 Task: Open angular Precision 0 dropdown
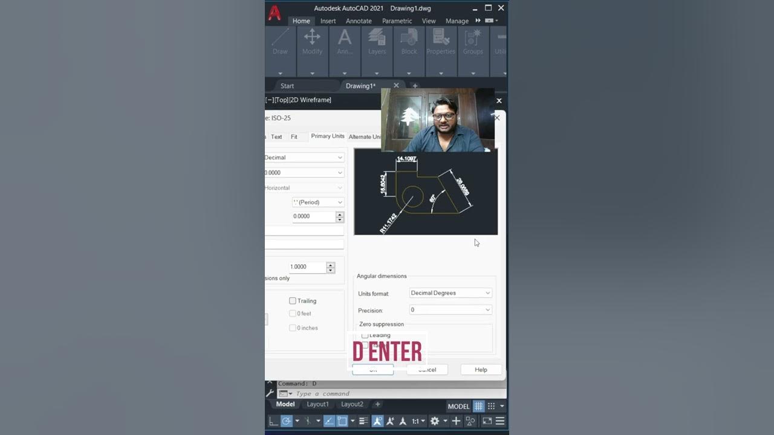pyautogui.click(x=450, y=310)
